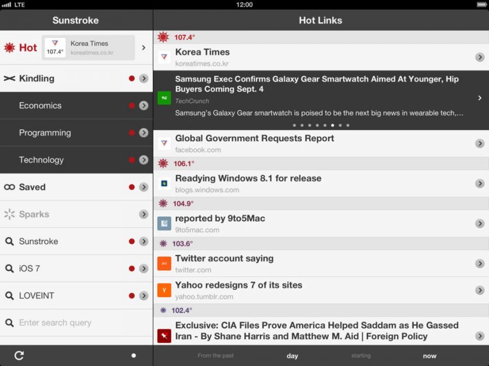Tap the refresh icon in bottom toolbar
Viewport: 489px width, 366px height.
click(19, 356)
